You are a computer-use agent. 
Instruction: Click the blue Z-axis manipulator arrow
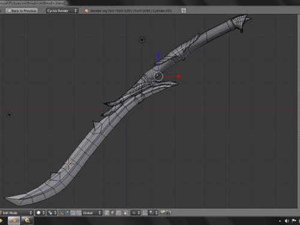[158, 55]
